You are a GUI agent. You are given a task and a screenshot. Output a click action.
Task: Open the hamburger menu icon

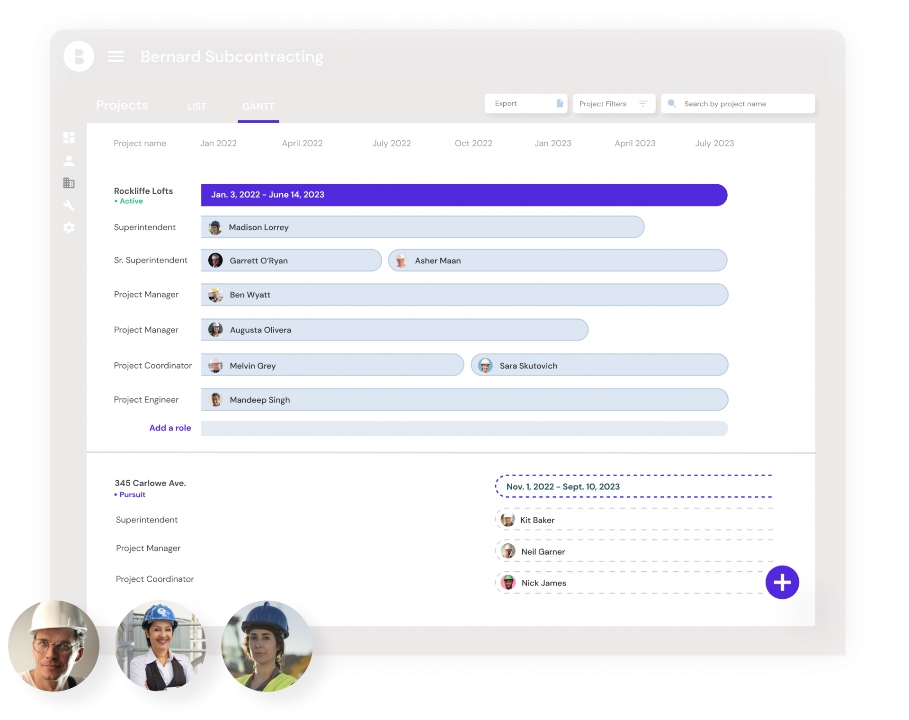pos(115,57)
